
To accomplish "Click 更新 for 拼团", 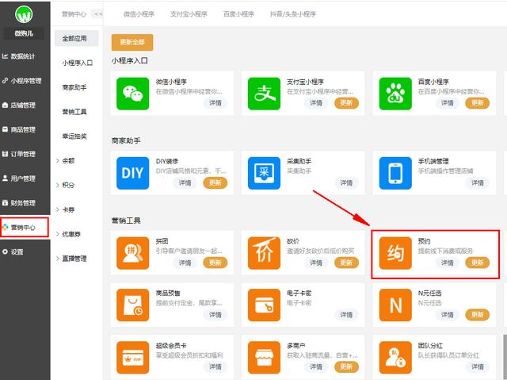I will [x=215, y=263].
